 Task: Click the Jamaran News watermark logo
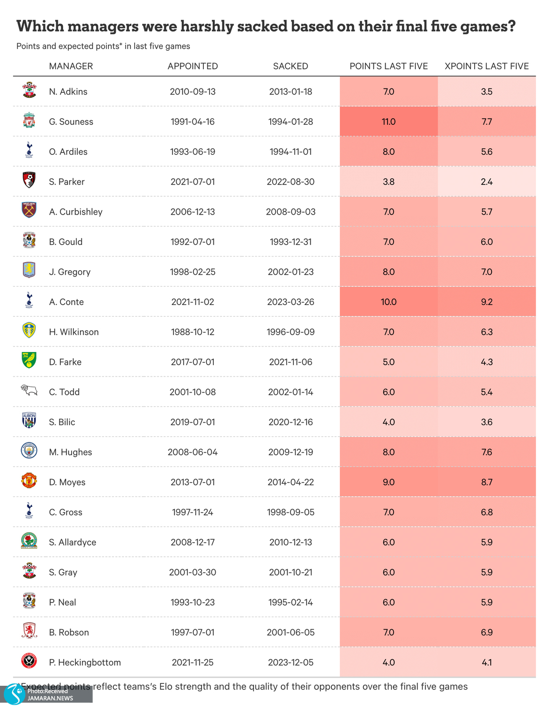[14, 694]
